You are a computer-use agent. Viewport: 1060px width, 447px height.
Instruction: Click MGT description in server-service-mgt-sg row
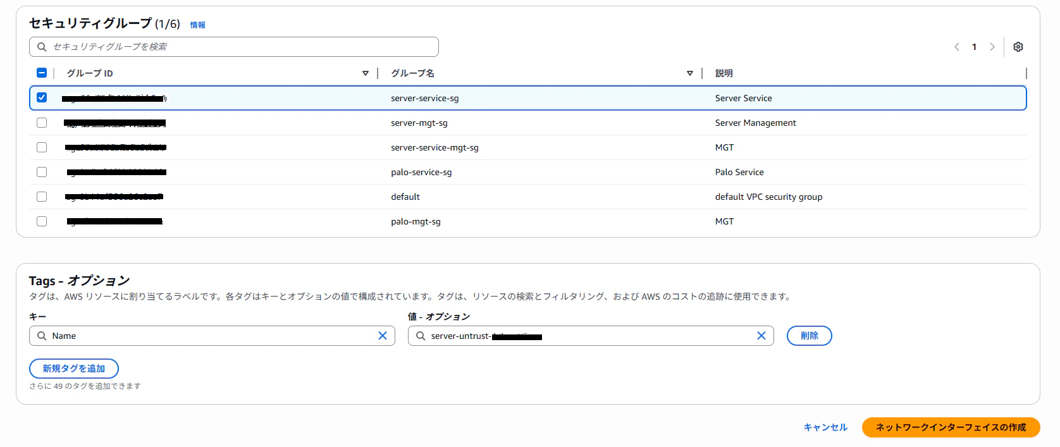pos(725,147)
